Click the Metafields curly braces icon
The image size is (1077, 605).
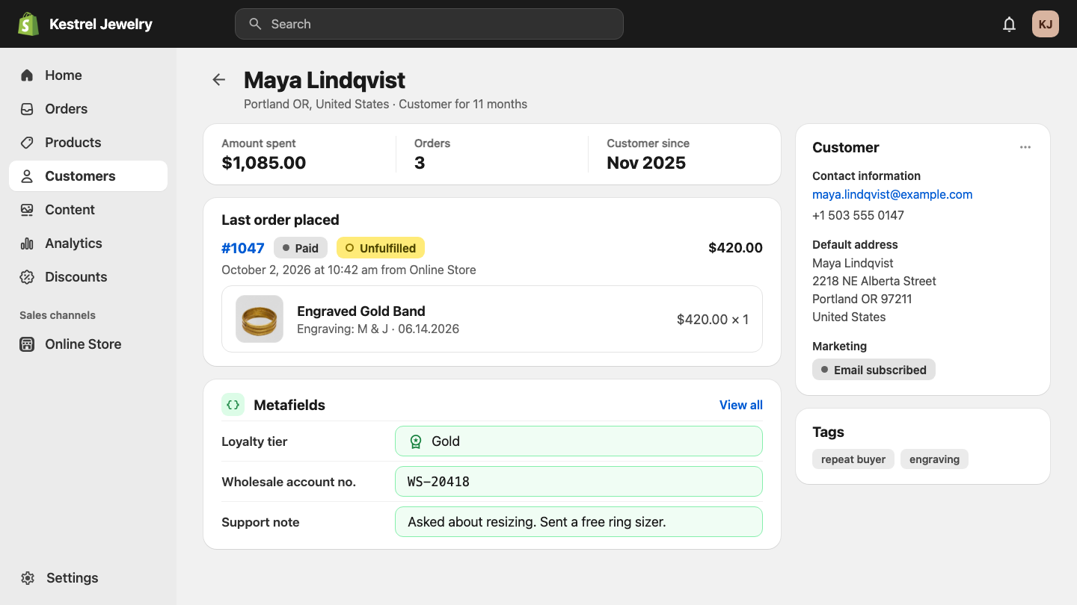[x=233, y=405]
